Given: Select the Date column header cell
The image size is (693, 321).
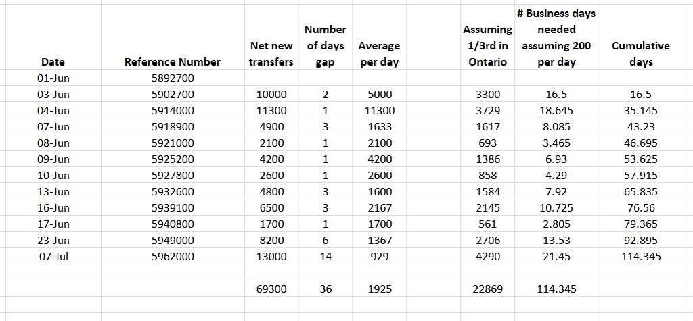Looking at the screenshot, I should pyautogui.click(x=53, y=61).
